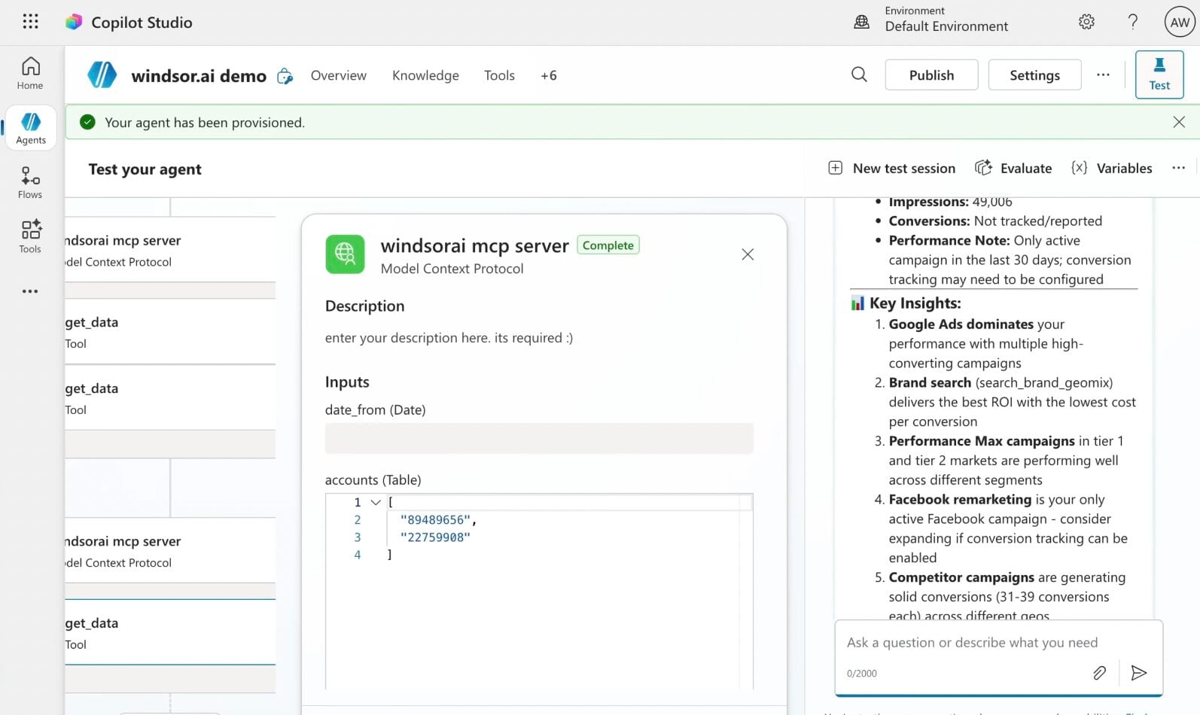Close the windsorai mcp server details panel
Image resolution: width=1200 pixels, height=715 pixels.
[748, 254]
